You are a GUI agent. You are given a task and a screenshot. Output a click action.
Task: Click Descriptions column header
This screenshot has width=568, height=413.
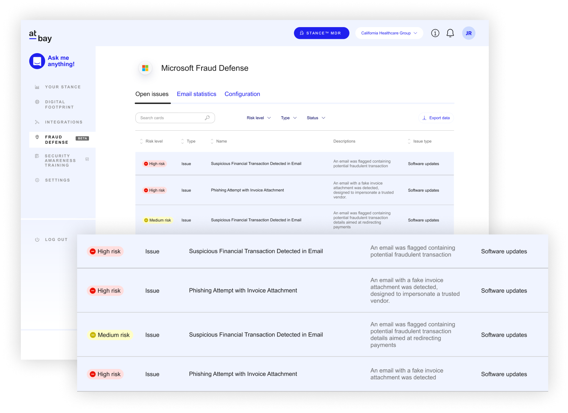pyautogui.click(x=344, y=141)
